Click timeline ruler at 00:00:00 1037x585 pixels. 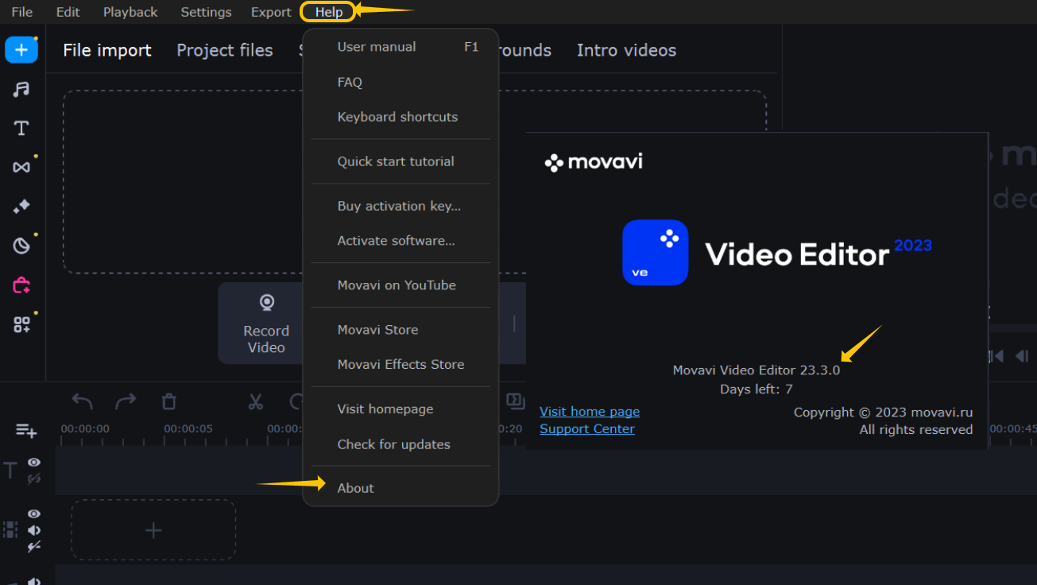85,428
